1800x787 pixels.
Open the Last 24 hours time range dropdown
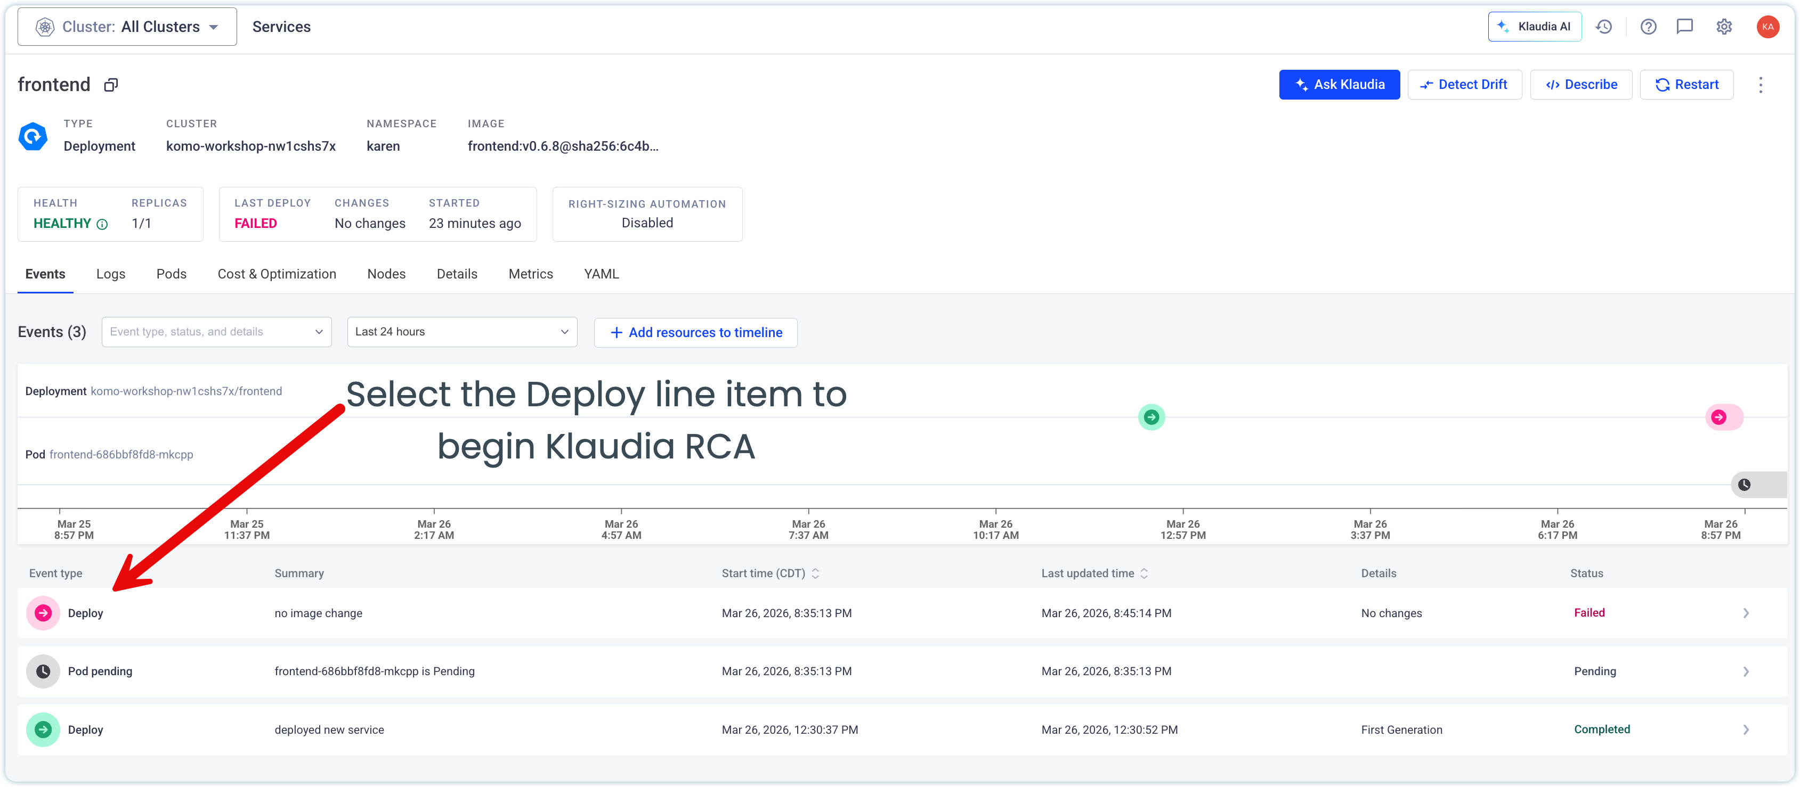coord(462,332)
